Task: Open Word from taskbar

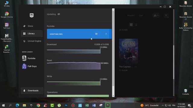Action: pos(94,105)
